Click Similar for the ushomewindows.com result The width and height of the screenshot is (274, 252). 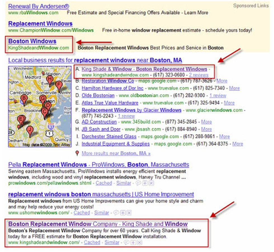[x=101, y=213]
